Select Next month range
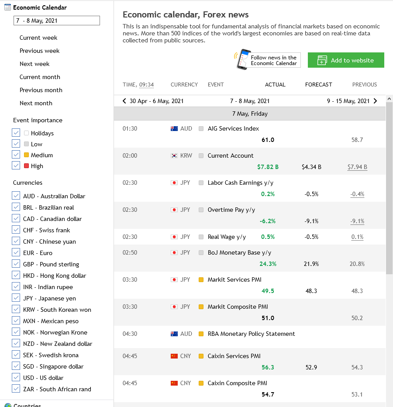393x407 pixels. tap(36, 103)
